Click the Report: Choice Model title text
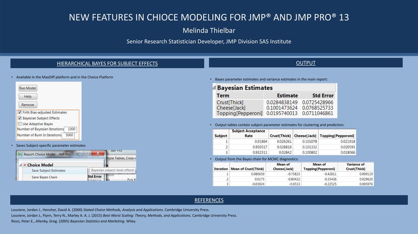The height and width of the screenshot is (234, 418). tap(47, 154)
